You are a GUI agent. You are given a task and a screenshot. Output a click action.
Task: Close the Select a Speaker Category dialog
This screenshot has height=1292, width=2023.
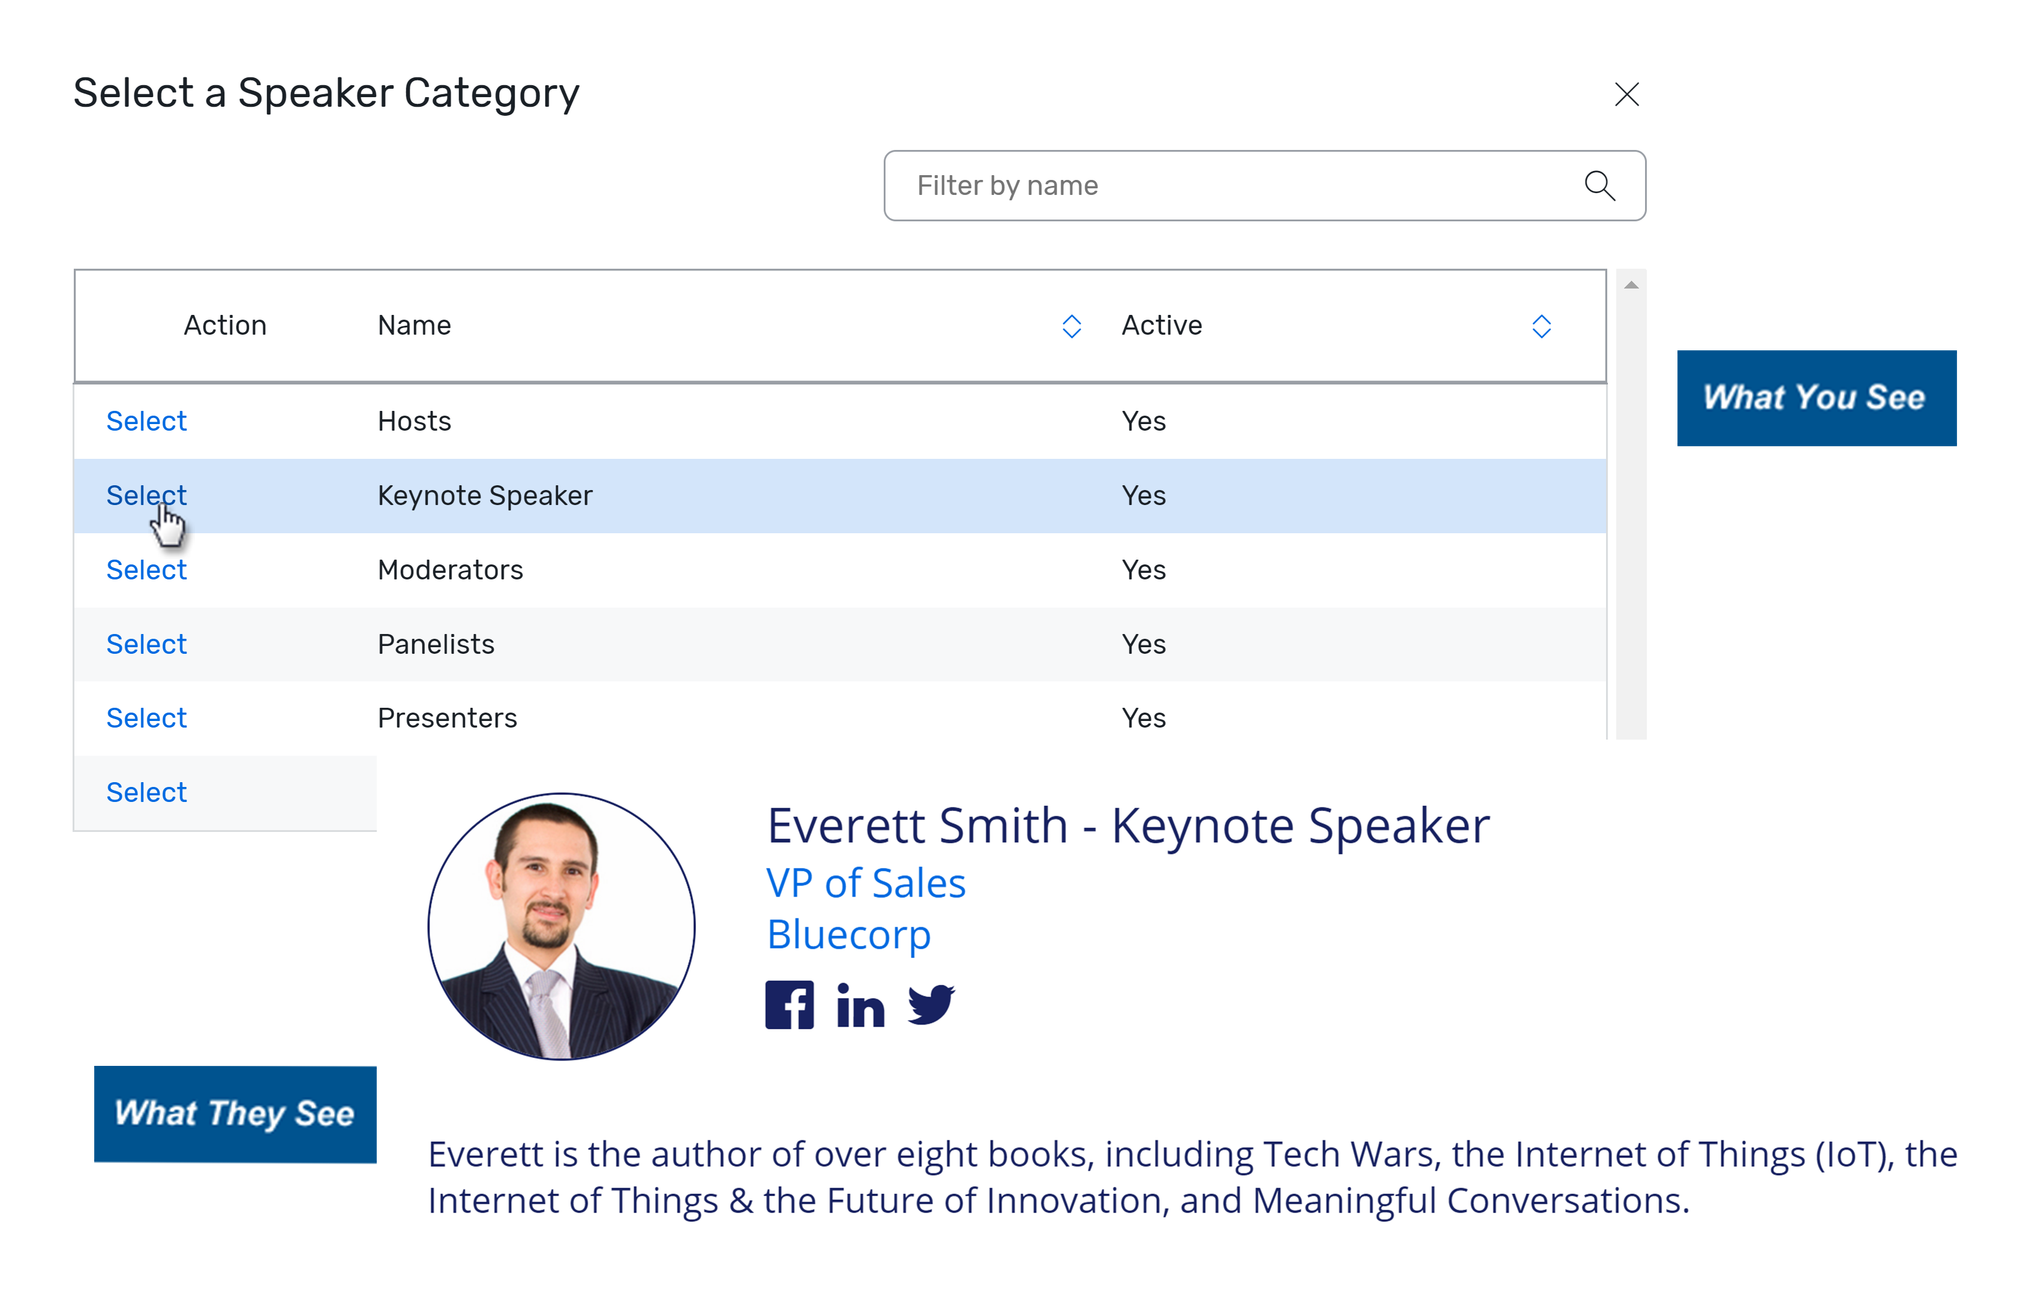(1626, 94)
